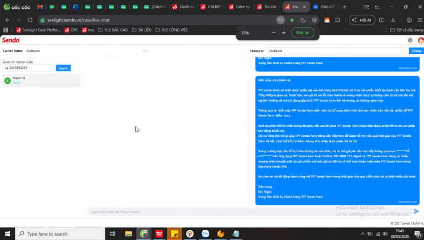Expand the TÀI LIỆU bookmark folder
The image size is (424, 240).
tap(141, 30)
